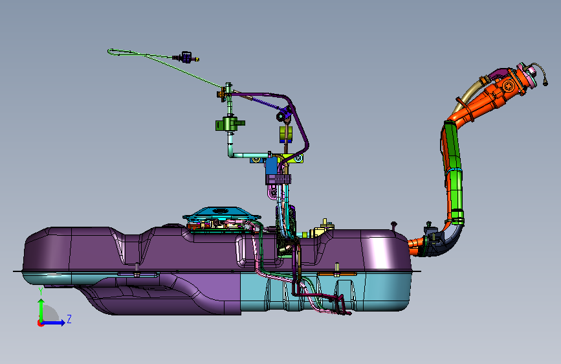561x364 pixels.
Task: Select the pink fuel cap at the filler end
Action: (x=528, y=74)
